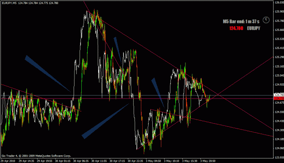Select the '30 Apr 11:55' time axis label
284x163 pixels.
coord(99,161)
